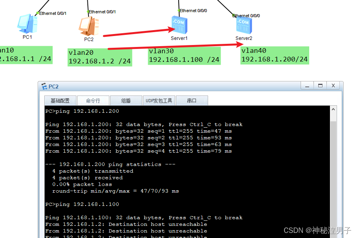Click the PC2 window title icon
The width and height of the screenshot is (357, 238).
point(44,87)
